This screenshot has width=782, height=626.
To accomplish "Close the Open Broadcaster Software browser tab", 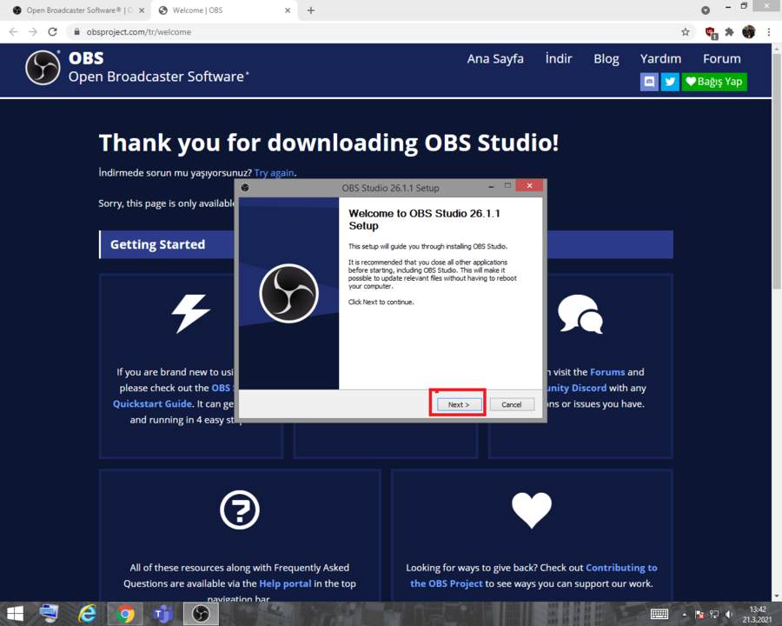I will [x=142, y=10].
